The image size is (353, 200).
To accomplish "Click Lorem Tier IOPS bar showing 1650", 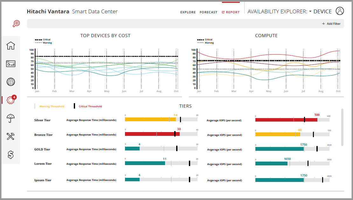I will tap(271, 163).
